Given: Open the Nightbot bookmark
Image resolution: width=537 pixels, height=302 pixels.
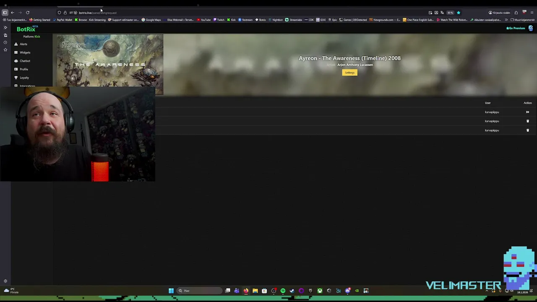Looking at the screenshot, I should click(275, 20).
